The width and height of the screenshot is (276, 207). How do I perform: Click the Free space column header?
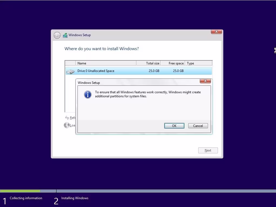[x=173, y=63]
